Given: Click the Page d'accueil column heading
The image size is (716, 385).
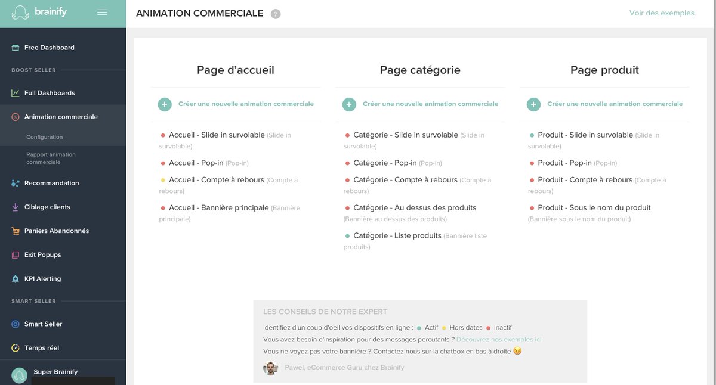Looking at the screenshot, I should (x=236, y=70).
